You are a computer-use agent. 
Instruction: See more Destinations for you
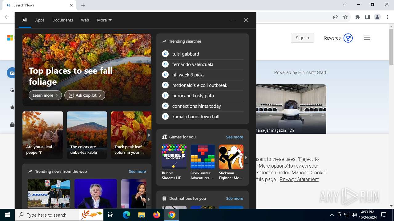tap(235, 198)
